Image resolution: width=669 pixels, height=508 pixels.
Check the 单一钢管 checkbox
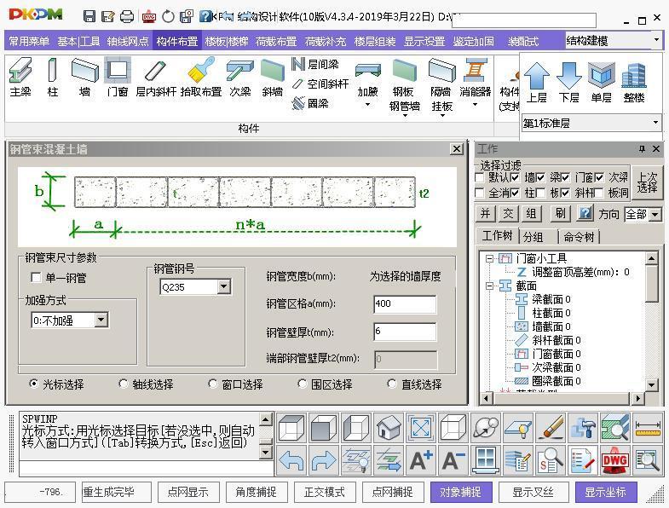37,278
